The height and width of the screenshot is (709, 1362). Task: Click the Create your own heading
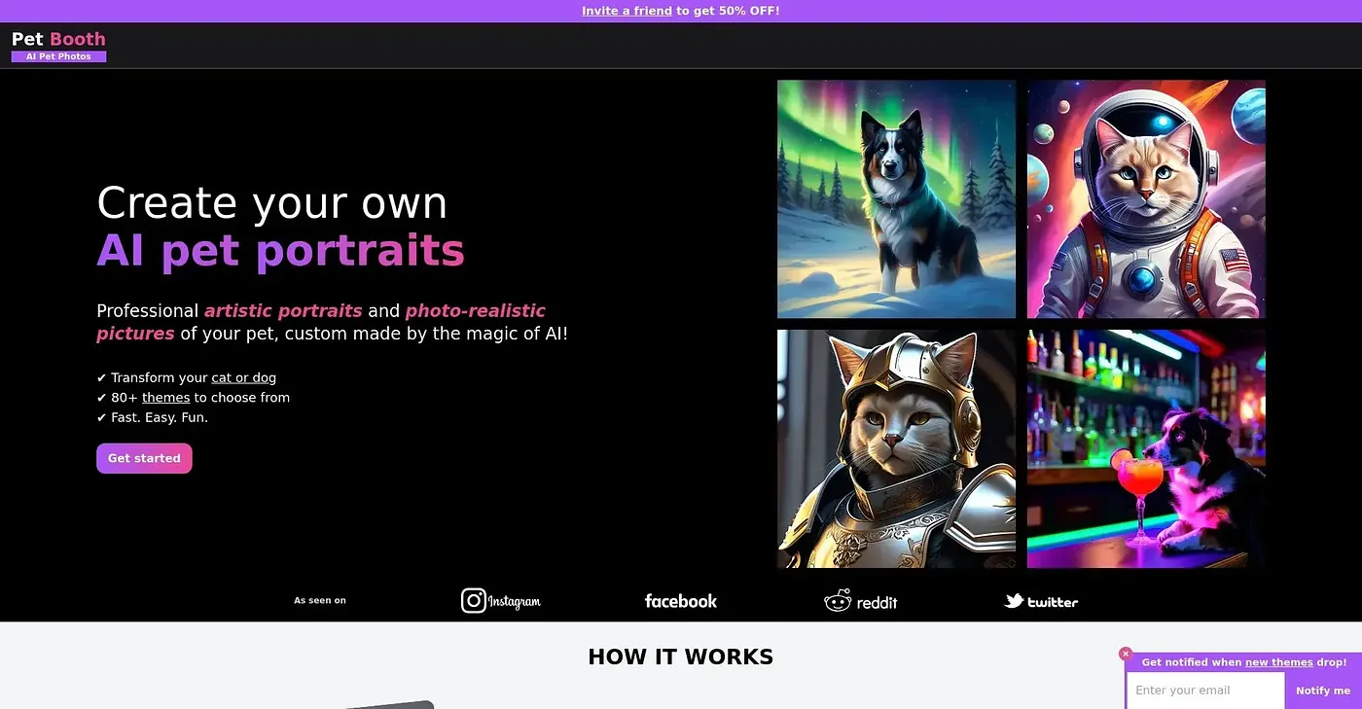click(x=272, y=202)
